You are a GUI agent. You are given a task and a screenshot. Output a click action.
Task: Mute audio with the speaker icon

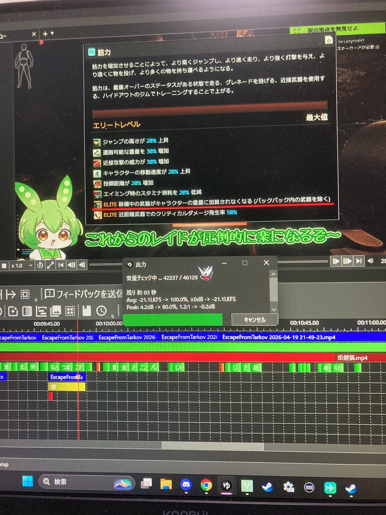[x=371, y=261]
